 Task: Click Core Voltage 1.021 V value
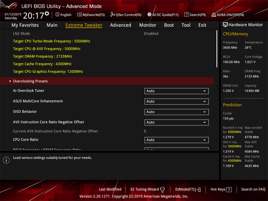250,62
